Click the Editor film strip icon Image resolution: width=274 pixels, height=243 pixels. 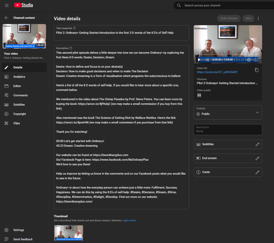[6, 86]
